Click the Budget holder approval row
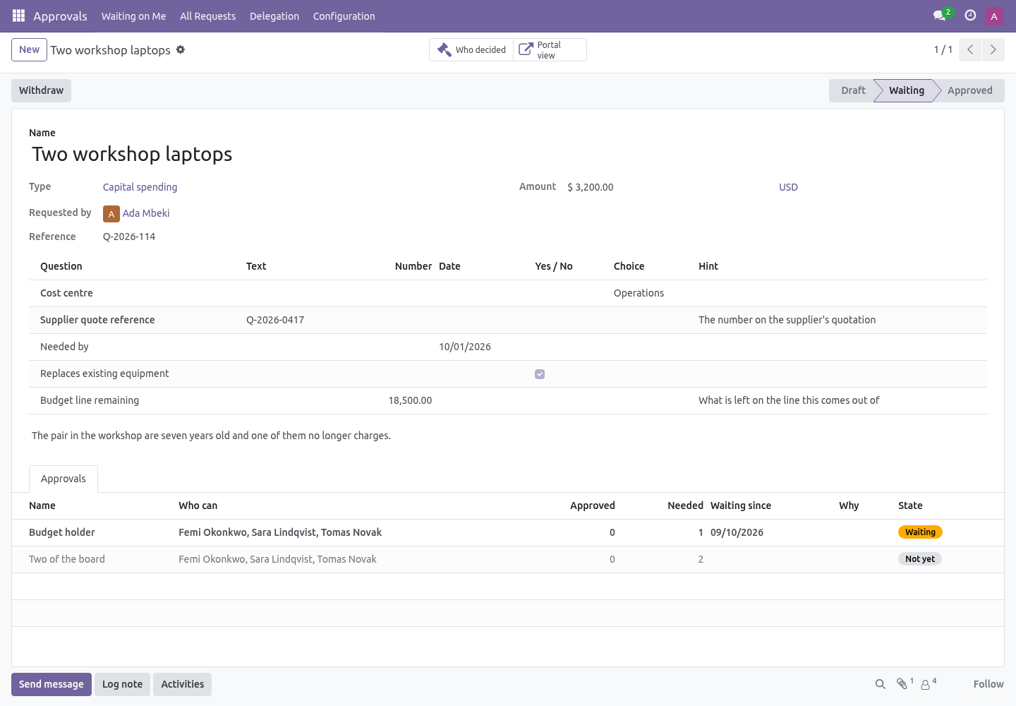 point(508,532)
